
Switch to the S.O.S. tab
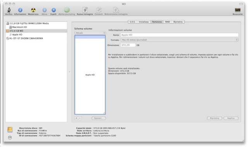133,22
